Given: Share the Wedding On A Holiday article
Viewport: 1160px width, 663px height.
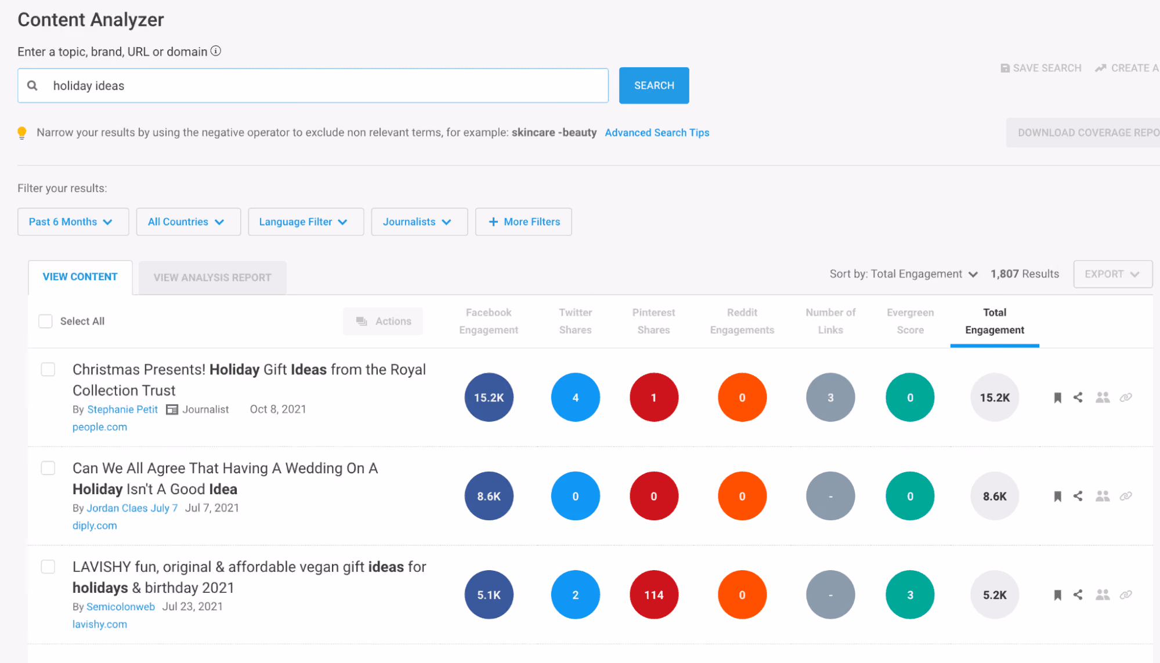Looking at the screenshot, I should click(x=1078, y=496).
